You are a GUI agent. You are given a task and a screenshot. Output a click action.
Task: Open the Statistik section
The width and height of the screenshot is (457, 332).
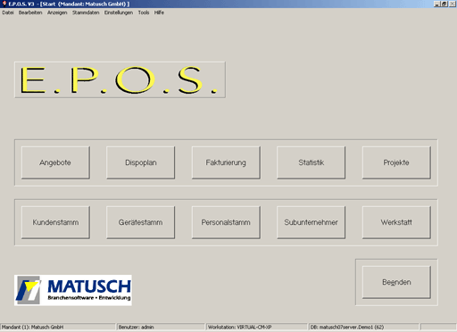click(x=312, y=162)
